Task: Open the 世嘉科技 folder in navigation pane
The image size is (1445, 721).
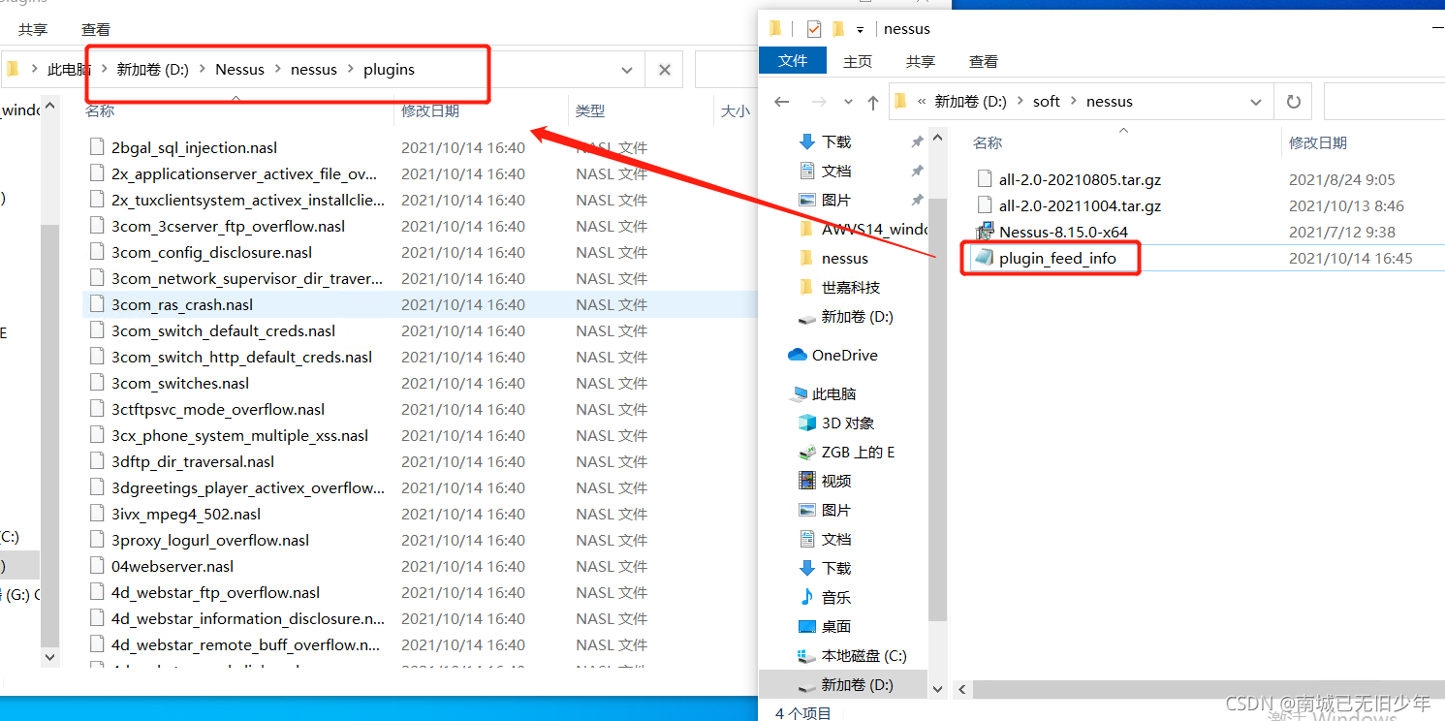Action: point(850,287)
